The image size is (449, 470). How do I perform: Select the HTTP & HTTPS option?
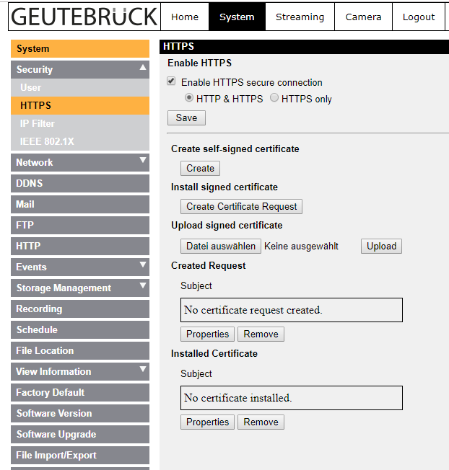(x=189, y=98)
